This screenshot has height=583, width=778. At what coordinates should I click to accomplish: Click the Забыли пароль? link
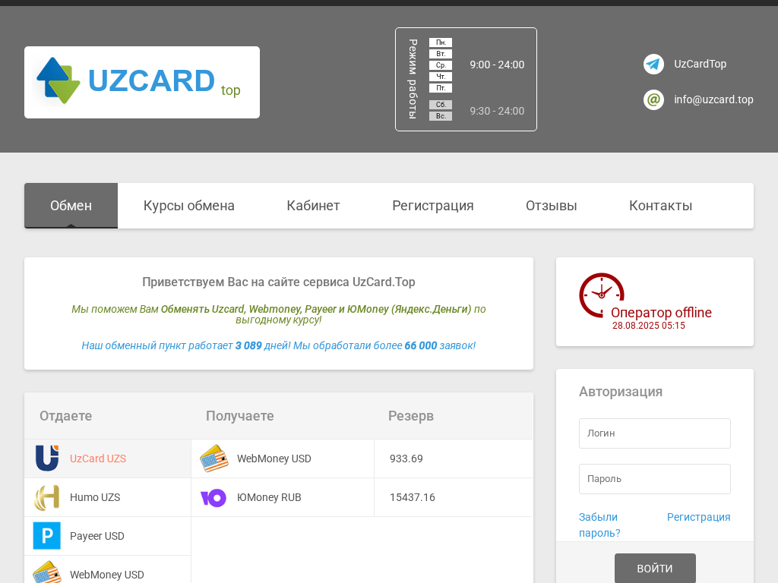[x=599, y=525]
